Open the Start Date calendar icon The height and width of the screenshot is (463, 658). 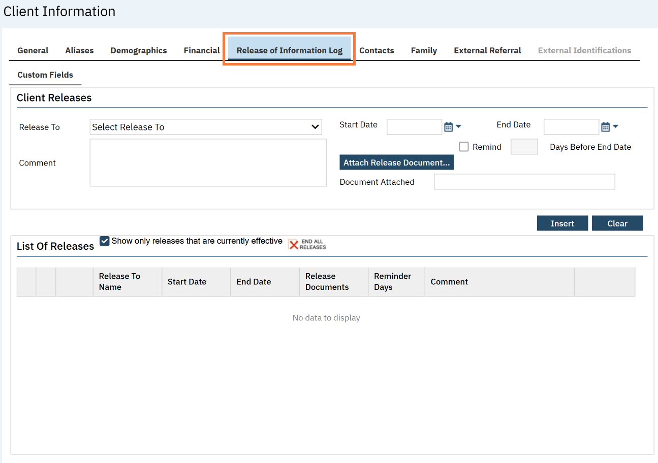pos(448,126)
